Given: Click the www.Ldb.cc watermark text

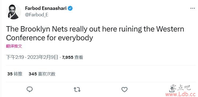Looking at the screenshot, I should point(181,94).
